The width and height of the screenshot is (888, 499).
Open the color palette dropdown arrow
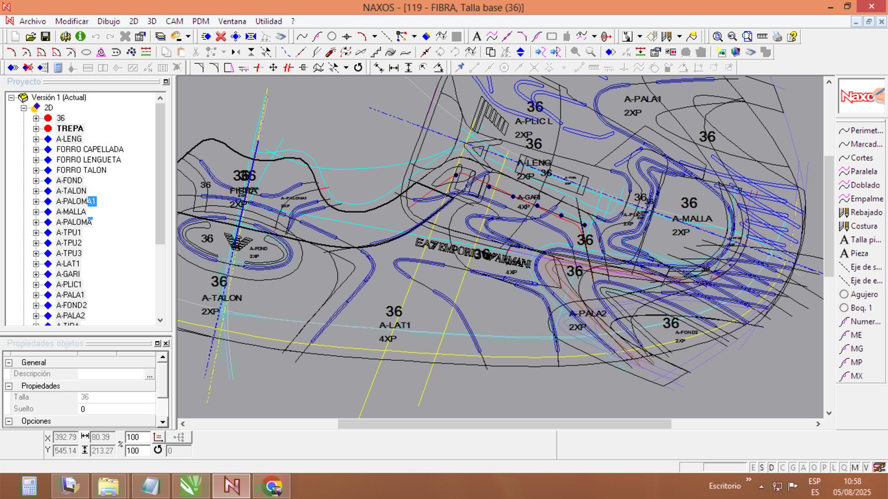point(188,37)
